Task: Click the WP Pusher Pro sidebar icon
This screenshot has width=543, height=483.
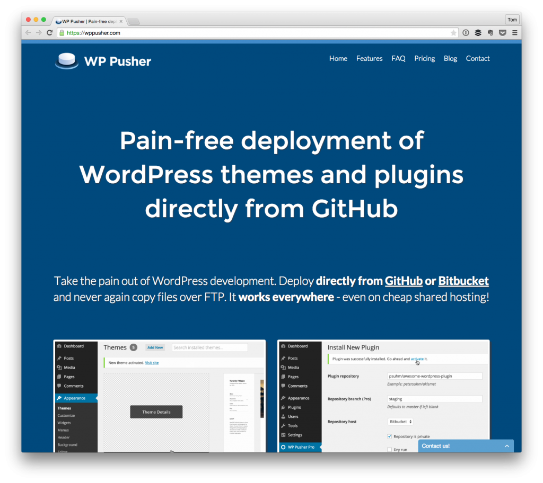Action: (x=283, y=447)
